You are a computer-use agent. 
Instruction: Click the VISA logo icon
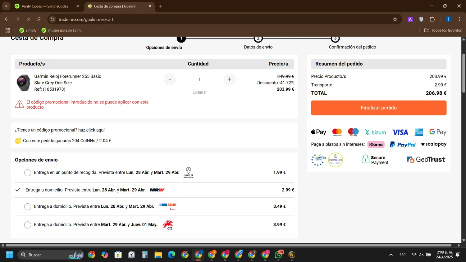coord(400,132)
